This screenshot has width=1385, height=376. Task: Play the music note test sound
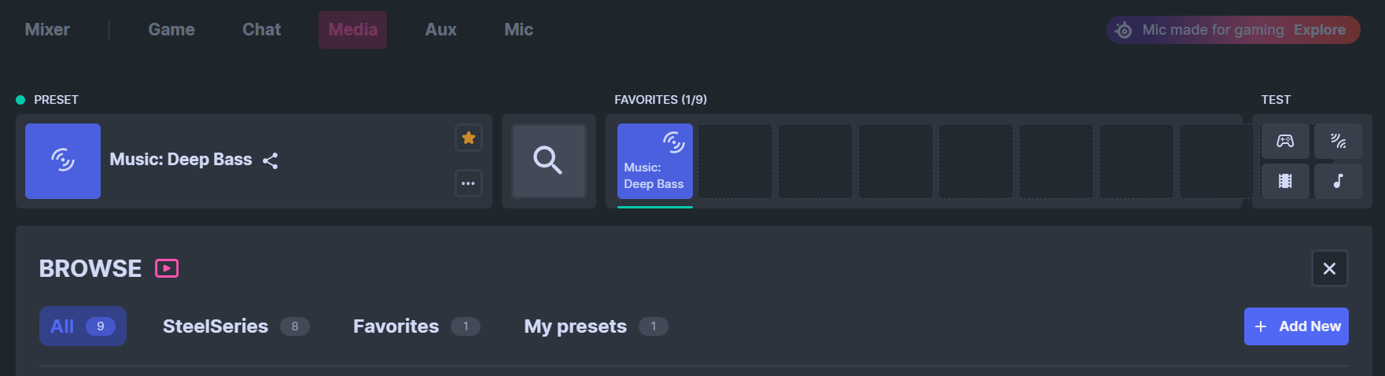(1339, 181)
